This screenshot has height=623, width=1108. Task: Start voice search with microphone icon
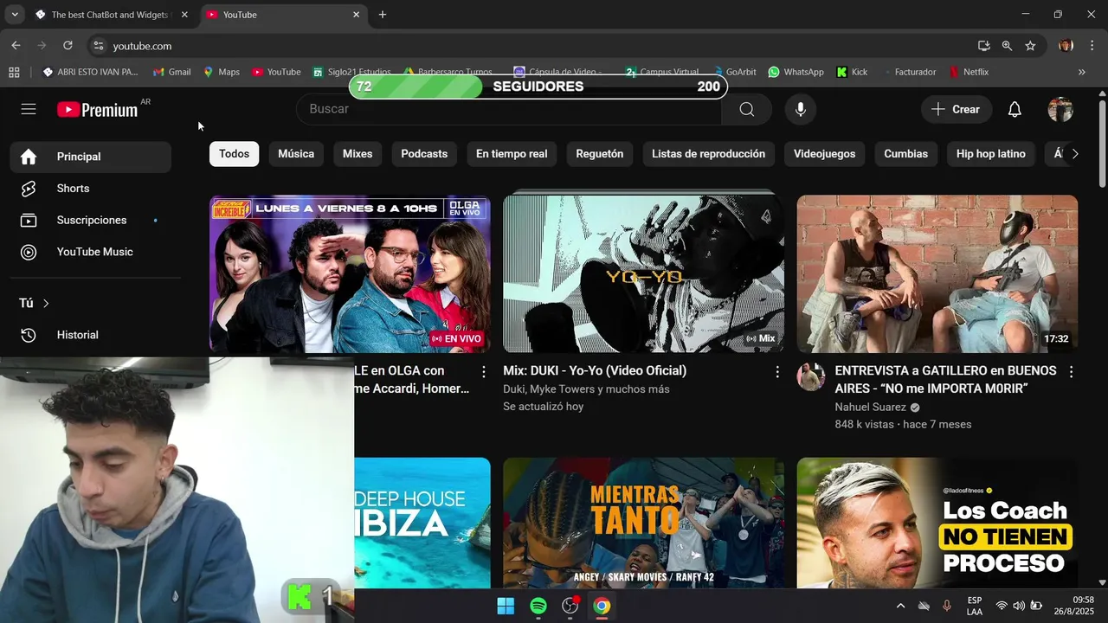pyautogui.click(x=801, y=109)
